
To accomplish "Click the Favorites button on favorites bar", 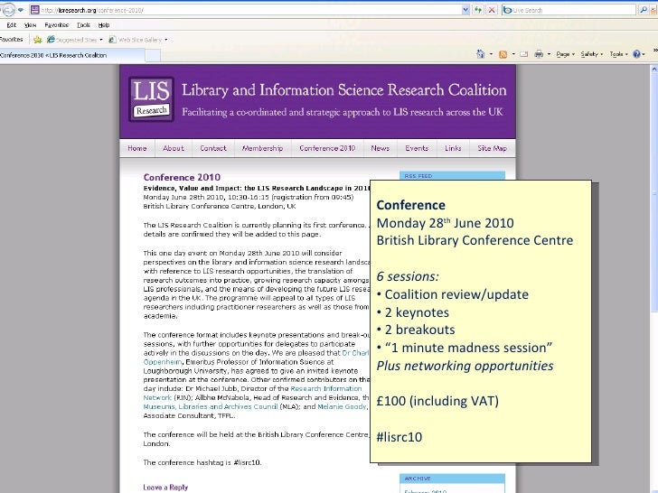I will pyautogui.click(x=12, y=40).
